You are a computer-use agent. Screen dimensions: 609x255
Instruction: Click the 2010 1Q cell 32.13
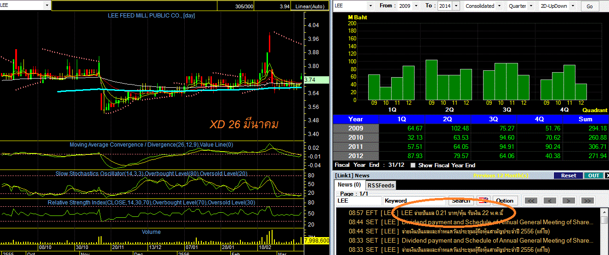click(402, 137)
